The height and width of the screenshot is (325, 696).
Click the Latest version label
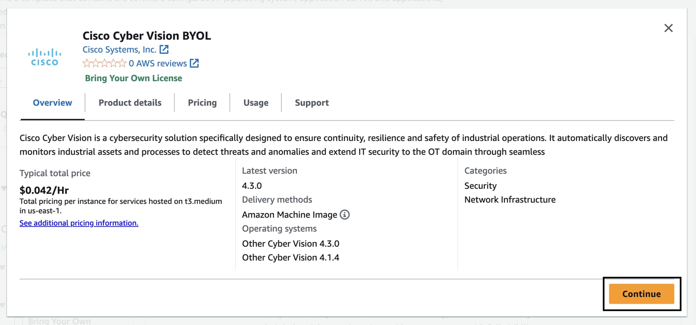pos(269,171)
